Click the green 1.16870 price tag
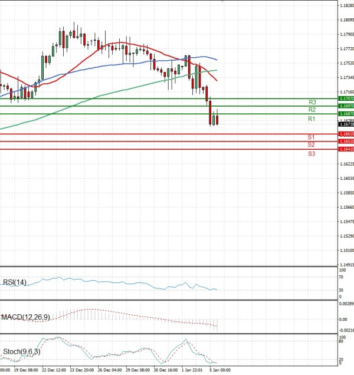 point(346,113)
